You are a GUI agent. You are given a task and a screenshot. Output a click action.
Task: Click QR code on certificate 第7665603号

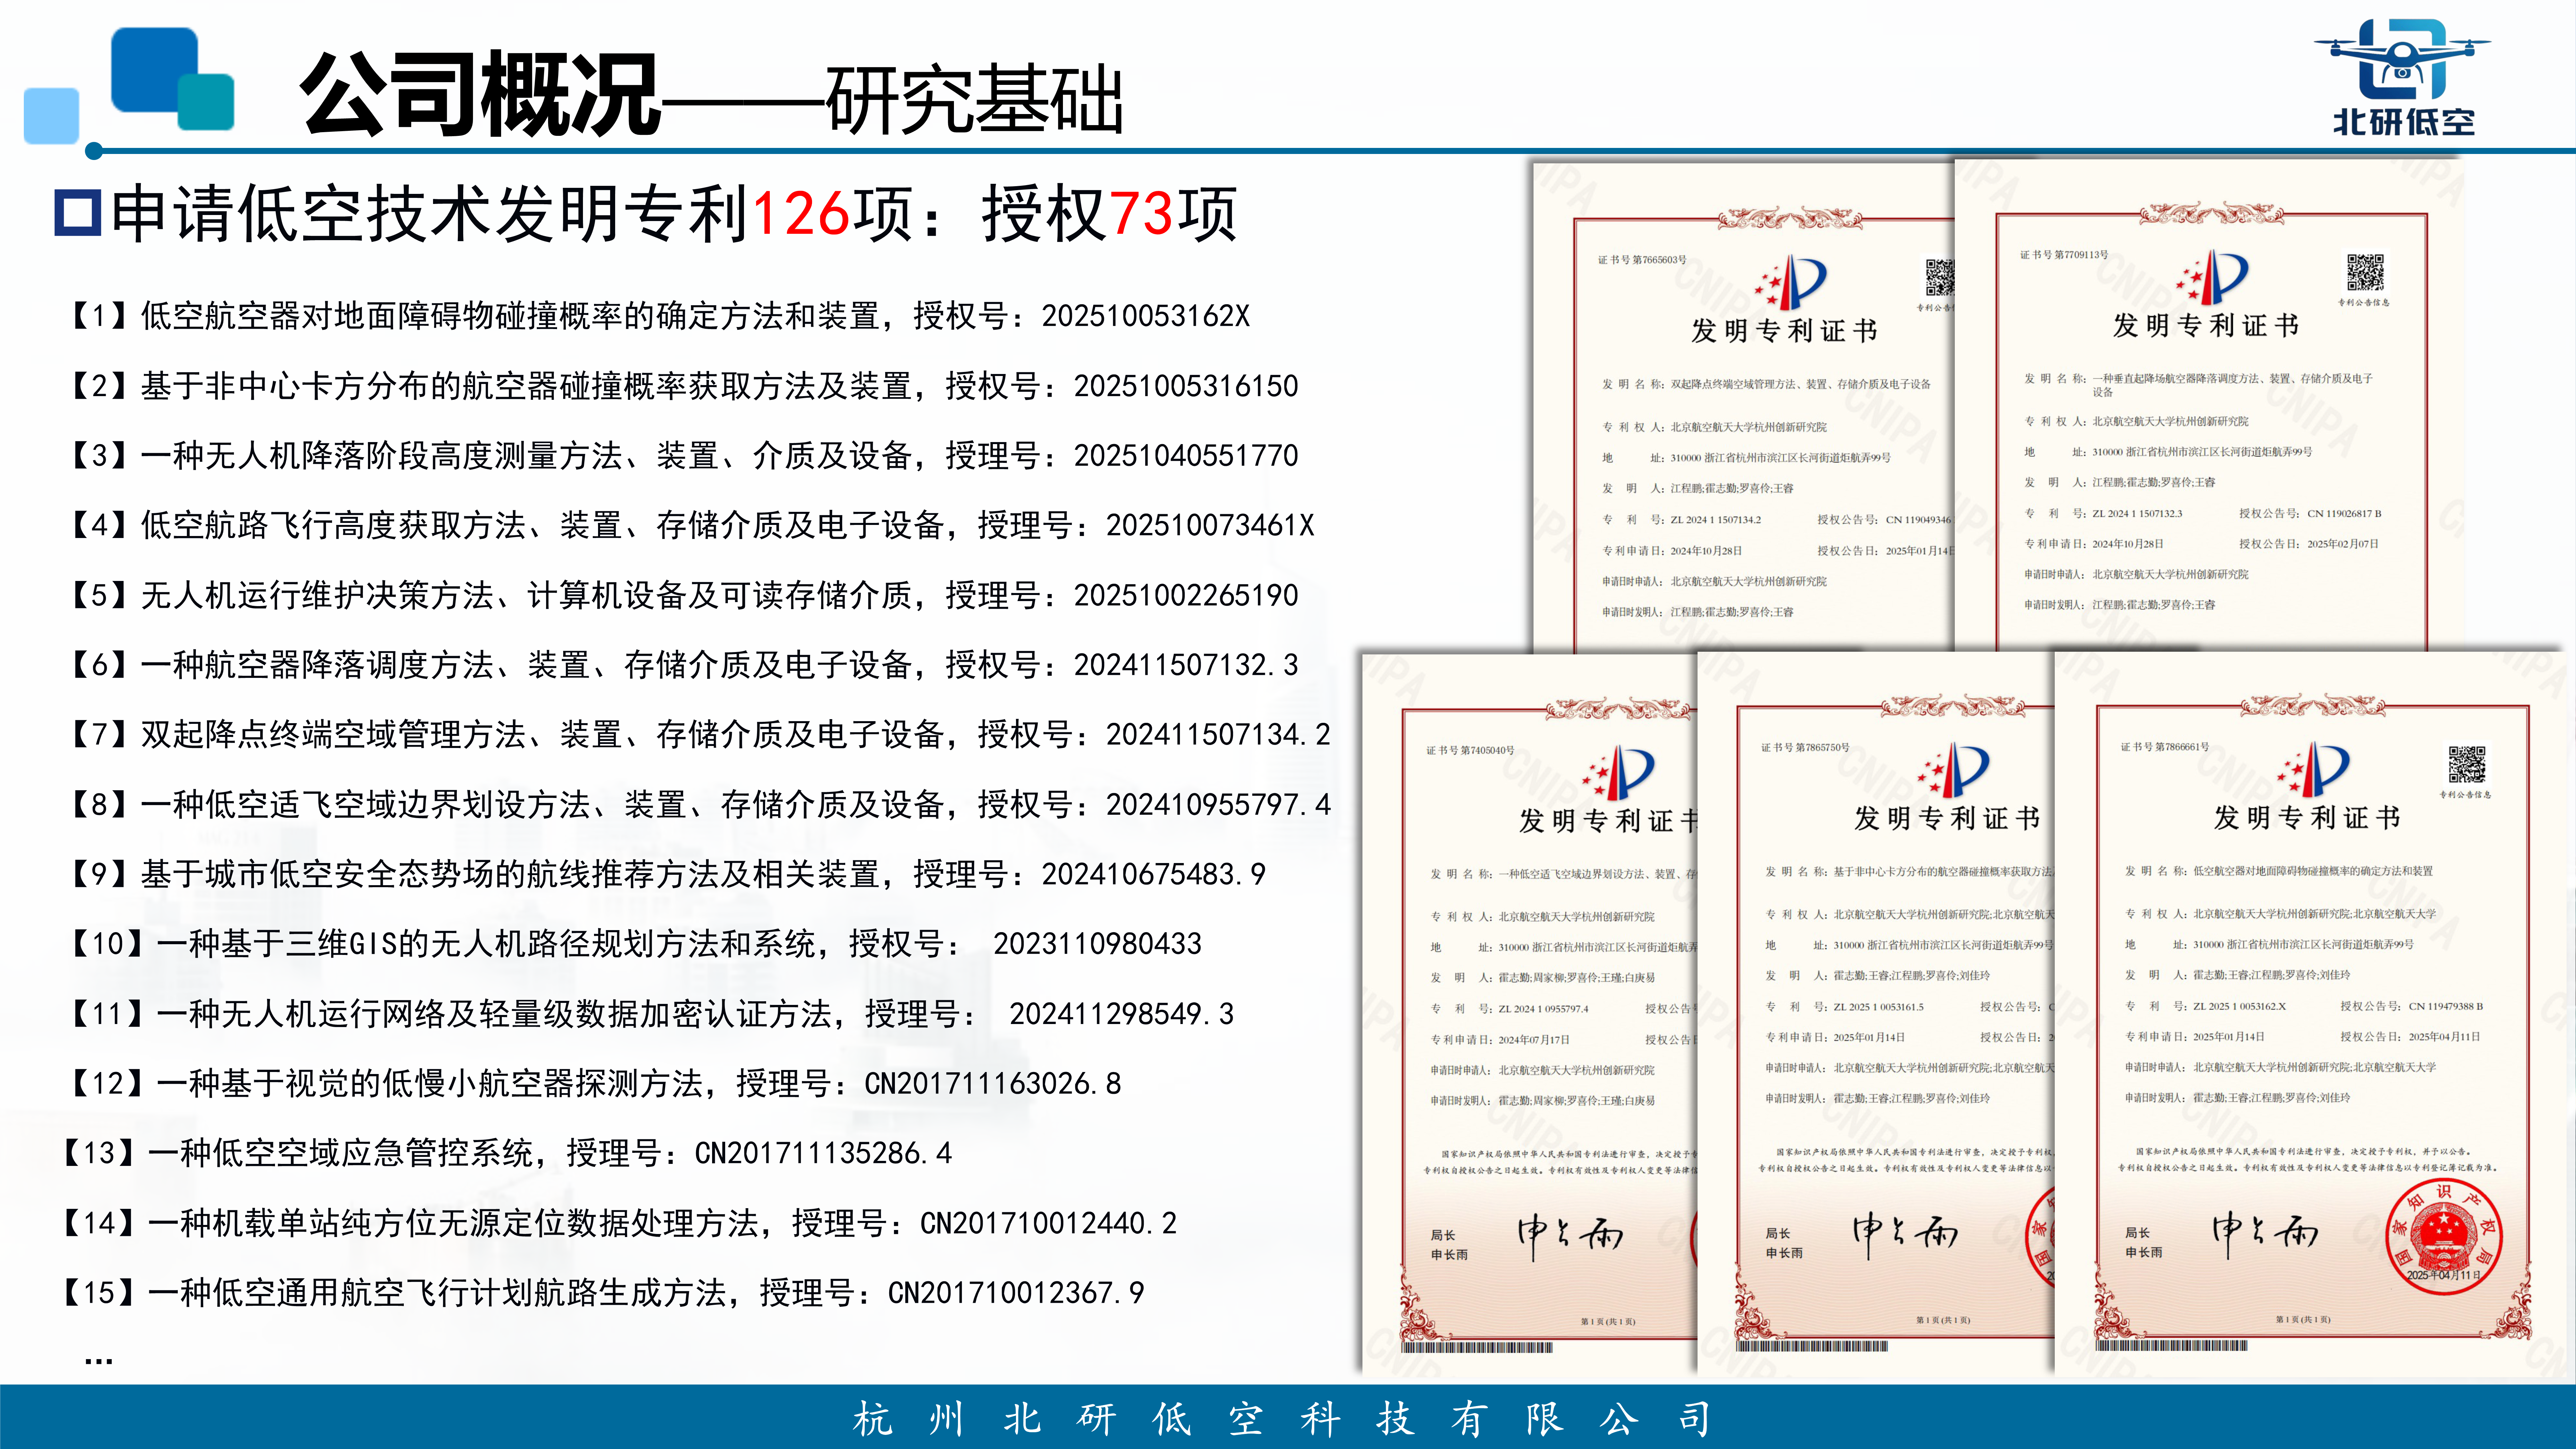pos(1940,278)
